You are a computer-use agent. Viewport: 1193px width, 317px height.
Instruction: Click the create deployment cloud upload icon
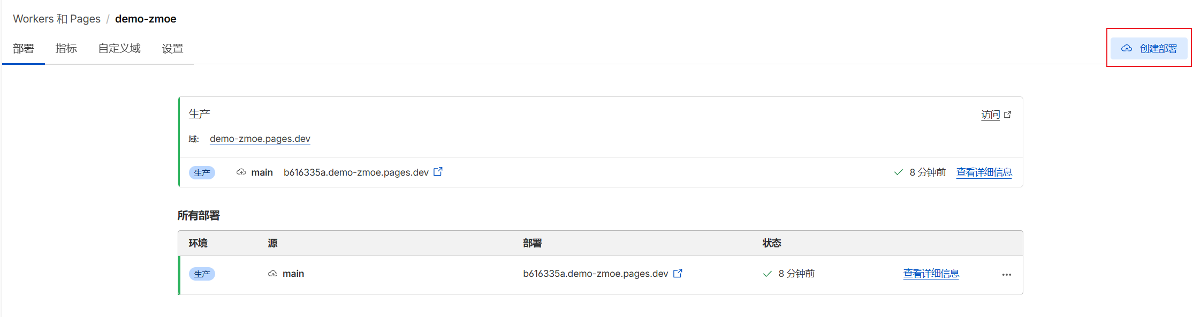pos(1127,48)
